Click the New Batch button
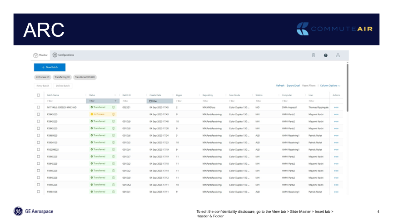393x221 pixels. [50, 67]
